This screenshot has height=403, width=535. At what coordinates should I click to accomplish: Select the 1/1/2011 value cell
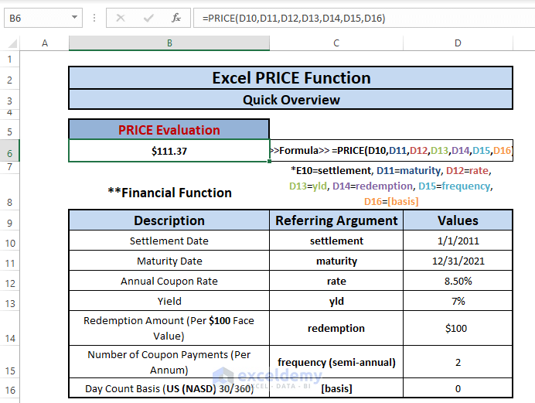point(458,241)
